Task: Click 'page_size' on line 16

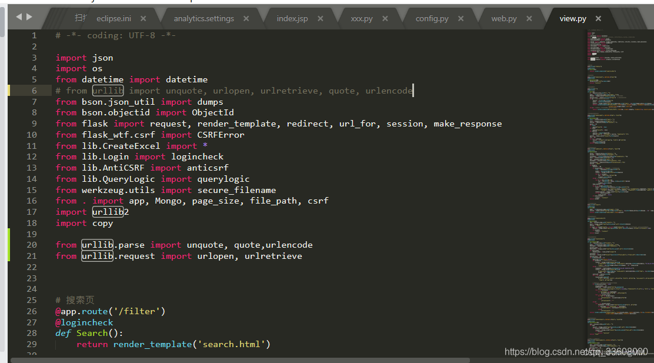Action: pyautogui.click(x=216, y=201)
